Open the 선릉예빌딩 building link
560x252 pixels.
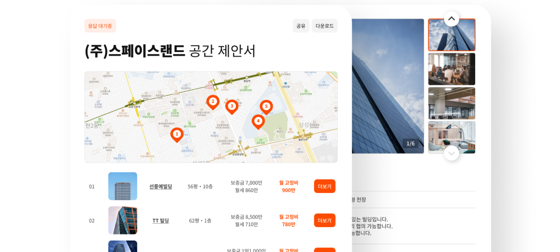pyautogui.click(x=161, y=186)
